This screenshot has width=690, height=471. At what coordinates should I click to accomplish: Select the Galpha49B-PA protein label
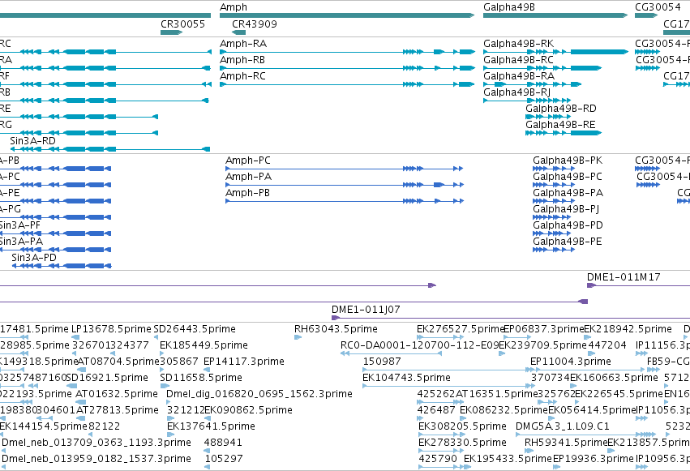point(568,193)
